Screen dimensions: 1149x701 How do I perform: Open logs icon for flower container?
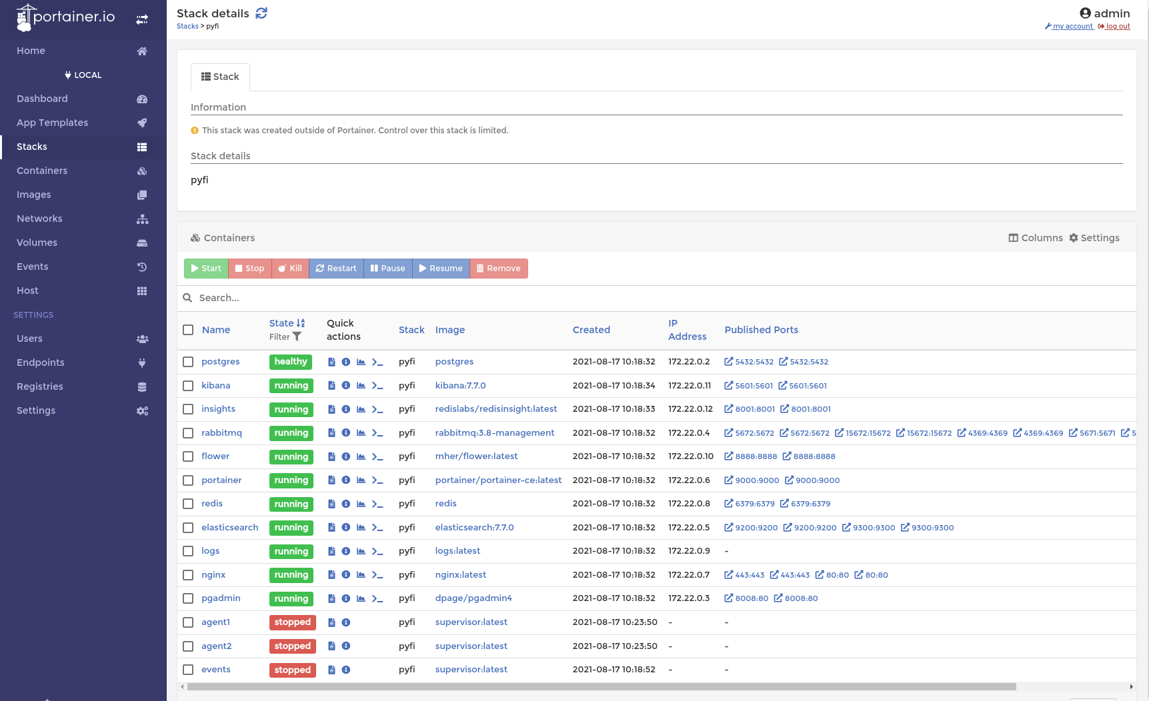coord(331,456)
